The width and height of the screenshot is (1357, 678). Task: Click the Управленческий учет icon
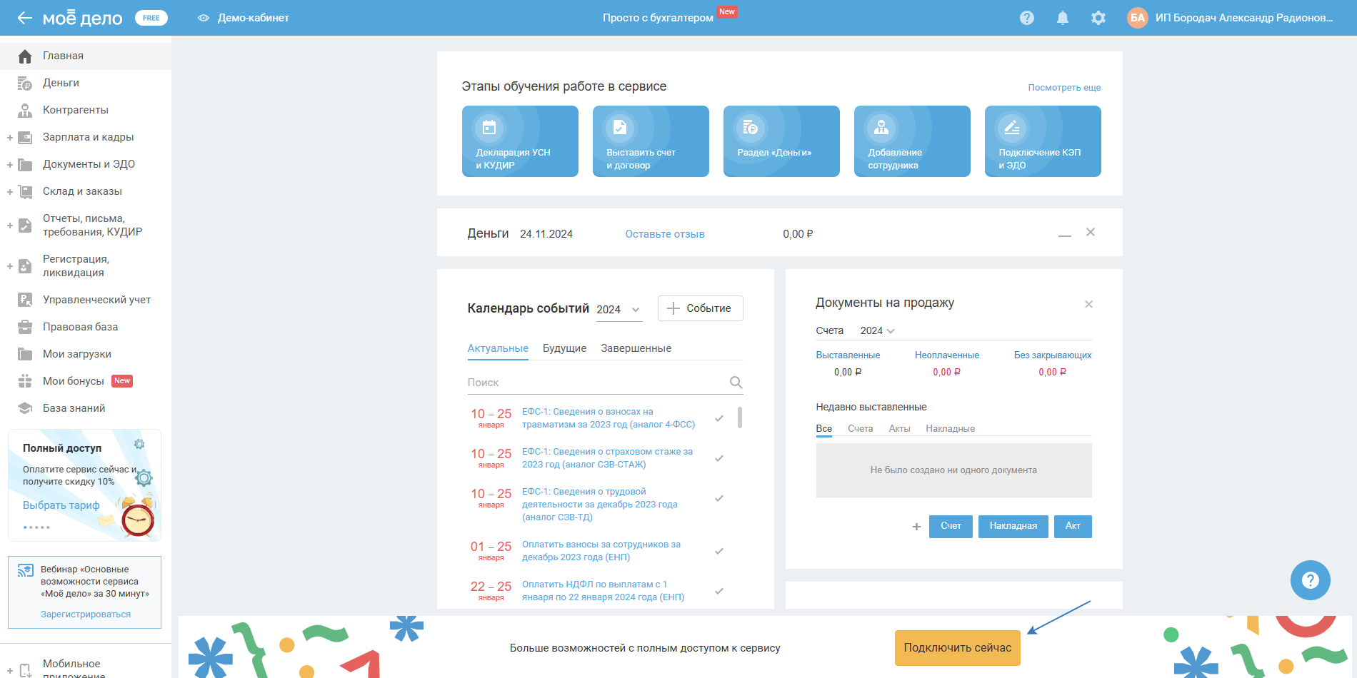click(25, 300)
